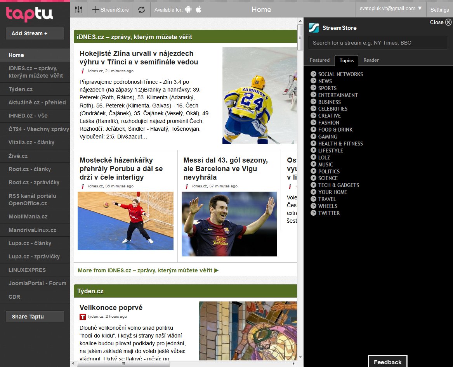Click the Messi celebration photo
The height and width of the screenshot is (367, 453).
pyautogui.click(x=229, y=224)
